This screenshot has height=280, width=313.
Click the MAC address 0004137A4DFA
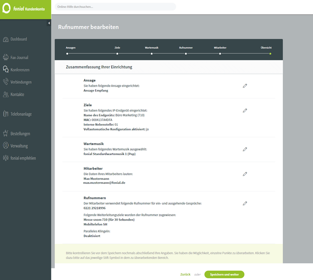(x=102, y=120)
